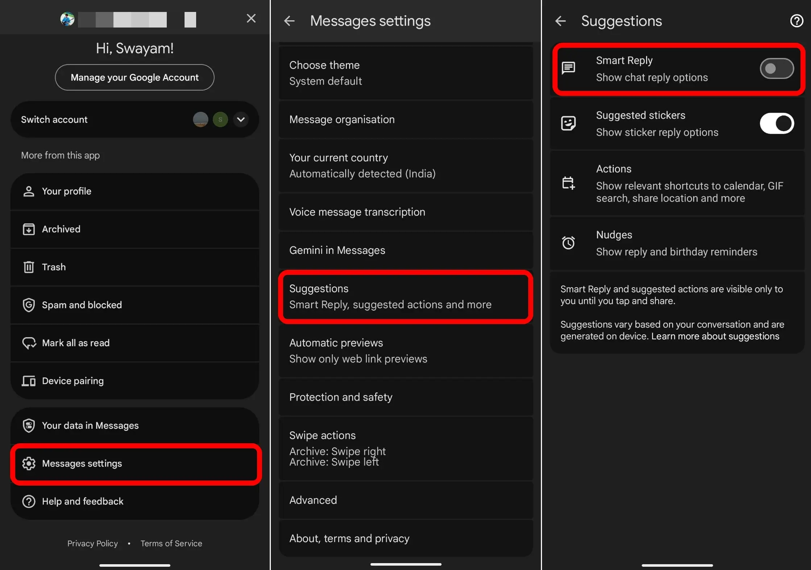Open the Trash folder
The height and width of the screenshot is (570, 811).
point(54,267)
